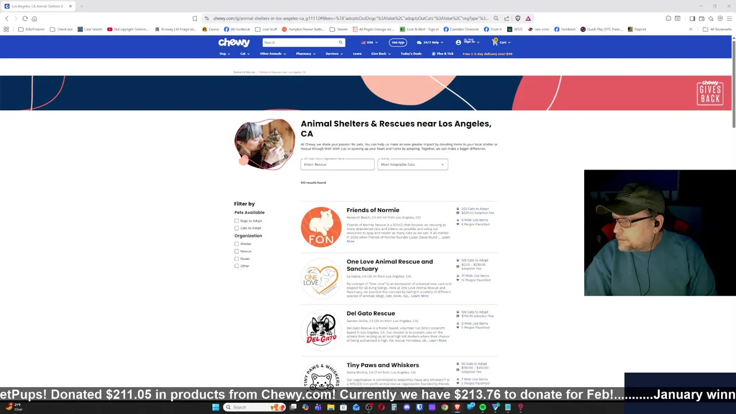Open Discord from the taskbar
Viewport: 736px width, 414px height.
click(407, 407)
